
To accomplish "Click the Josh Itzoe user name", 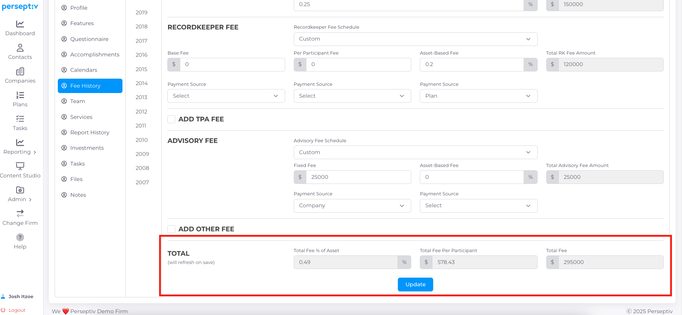I will click(x=21, y=297).
